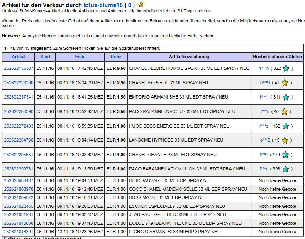Open article 252624009072
The image size is (305, 239).
pos(19,197)
